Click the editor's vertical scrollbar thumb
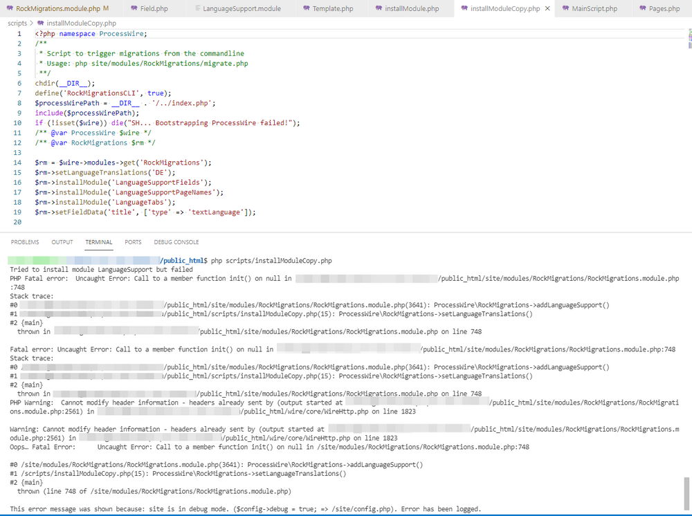This screenshot has width=692, height=516. [689, 38]
